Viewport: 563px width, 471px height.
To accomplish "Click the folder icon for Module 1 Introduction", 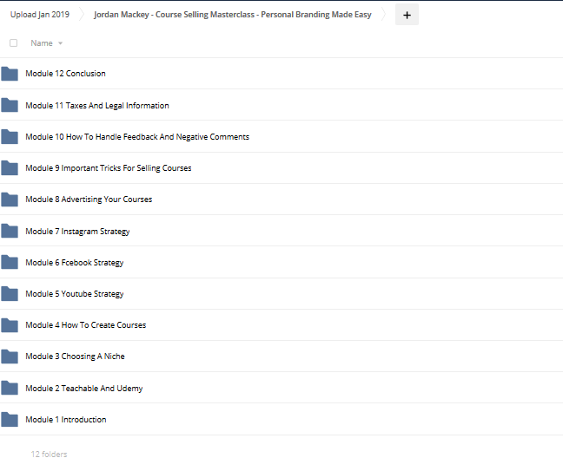I will [10, 420].
